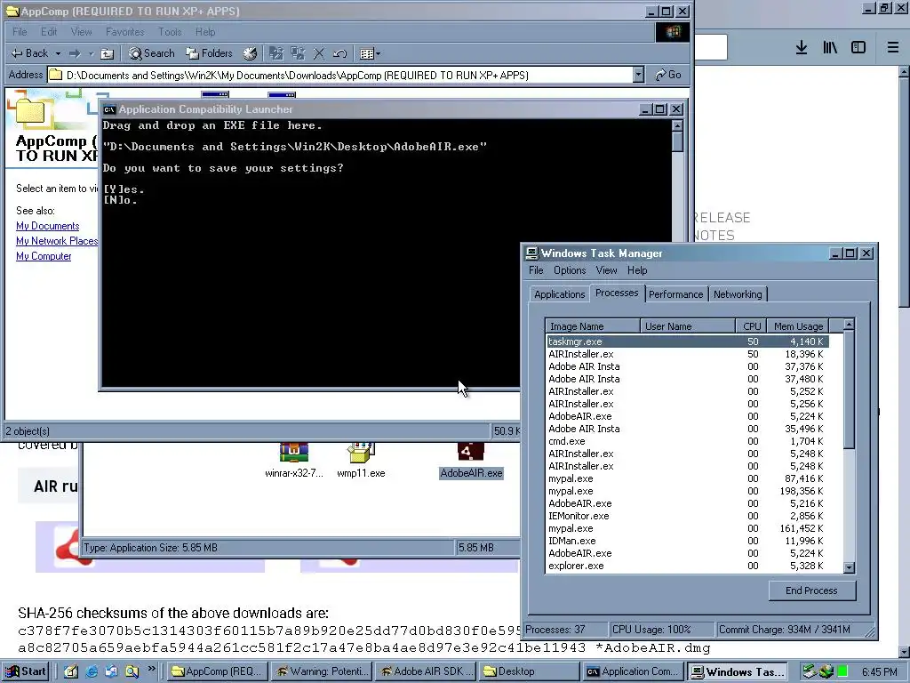910x683 pixels.
Task: Open the browser hamburger menu
Action: [x=892, y=48]
